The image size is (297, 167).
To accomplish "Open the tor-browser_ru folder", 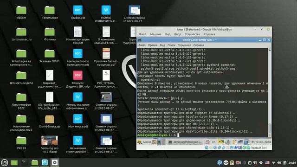I will [21, 32].
